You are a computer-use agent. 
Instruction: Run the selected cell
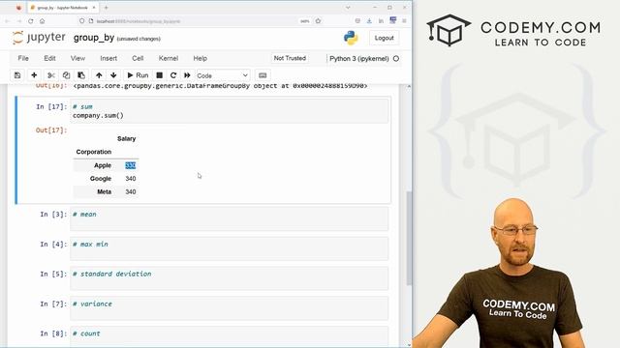coord(138,75)
